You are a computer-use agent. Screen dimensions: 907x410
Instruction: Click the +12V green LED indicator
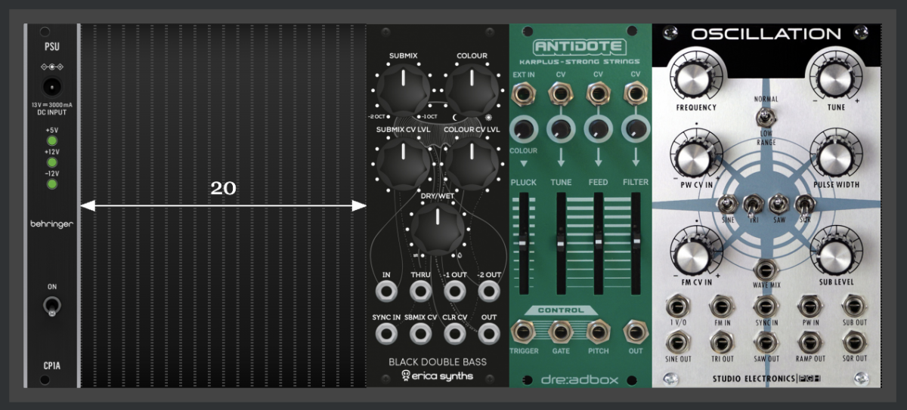pos(52,162)
